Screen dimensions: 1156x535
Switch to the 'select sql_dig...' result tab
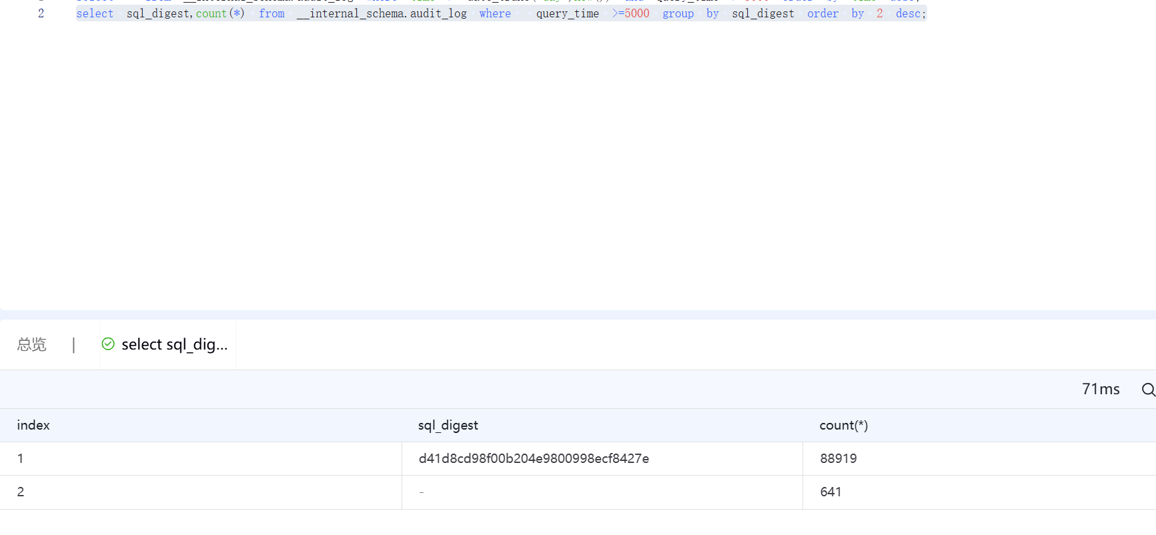tap(174, 344)
